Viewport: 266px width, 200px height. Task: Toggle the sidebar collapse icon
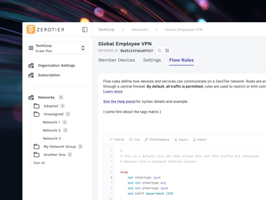85,30
